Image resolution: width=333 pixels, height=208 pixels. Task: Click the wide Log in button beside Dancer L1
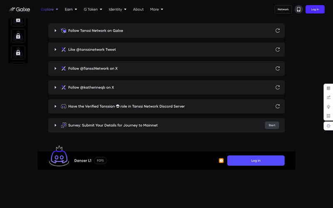256,161
